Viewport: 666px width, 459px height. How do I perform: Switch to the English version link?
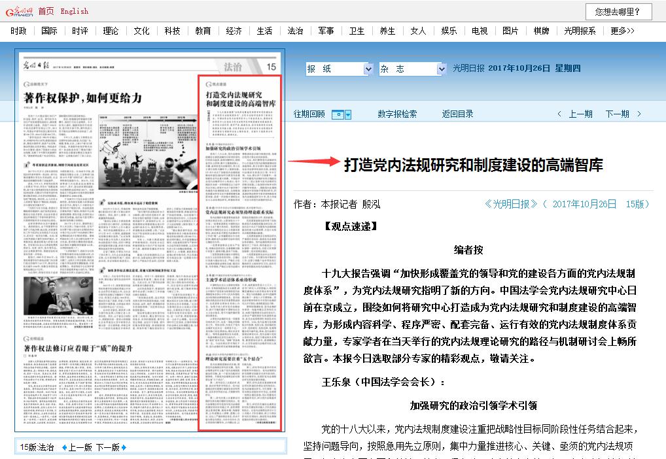pos(74,11)
